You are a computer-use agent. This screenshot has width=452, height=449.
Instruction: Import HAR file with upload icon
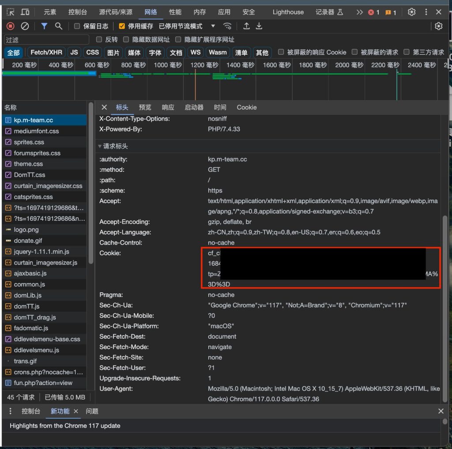246,26
